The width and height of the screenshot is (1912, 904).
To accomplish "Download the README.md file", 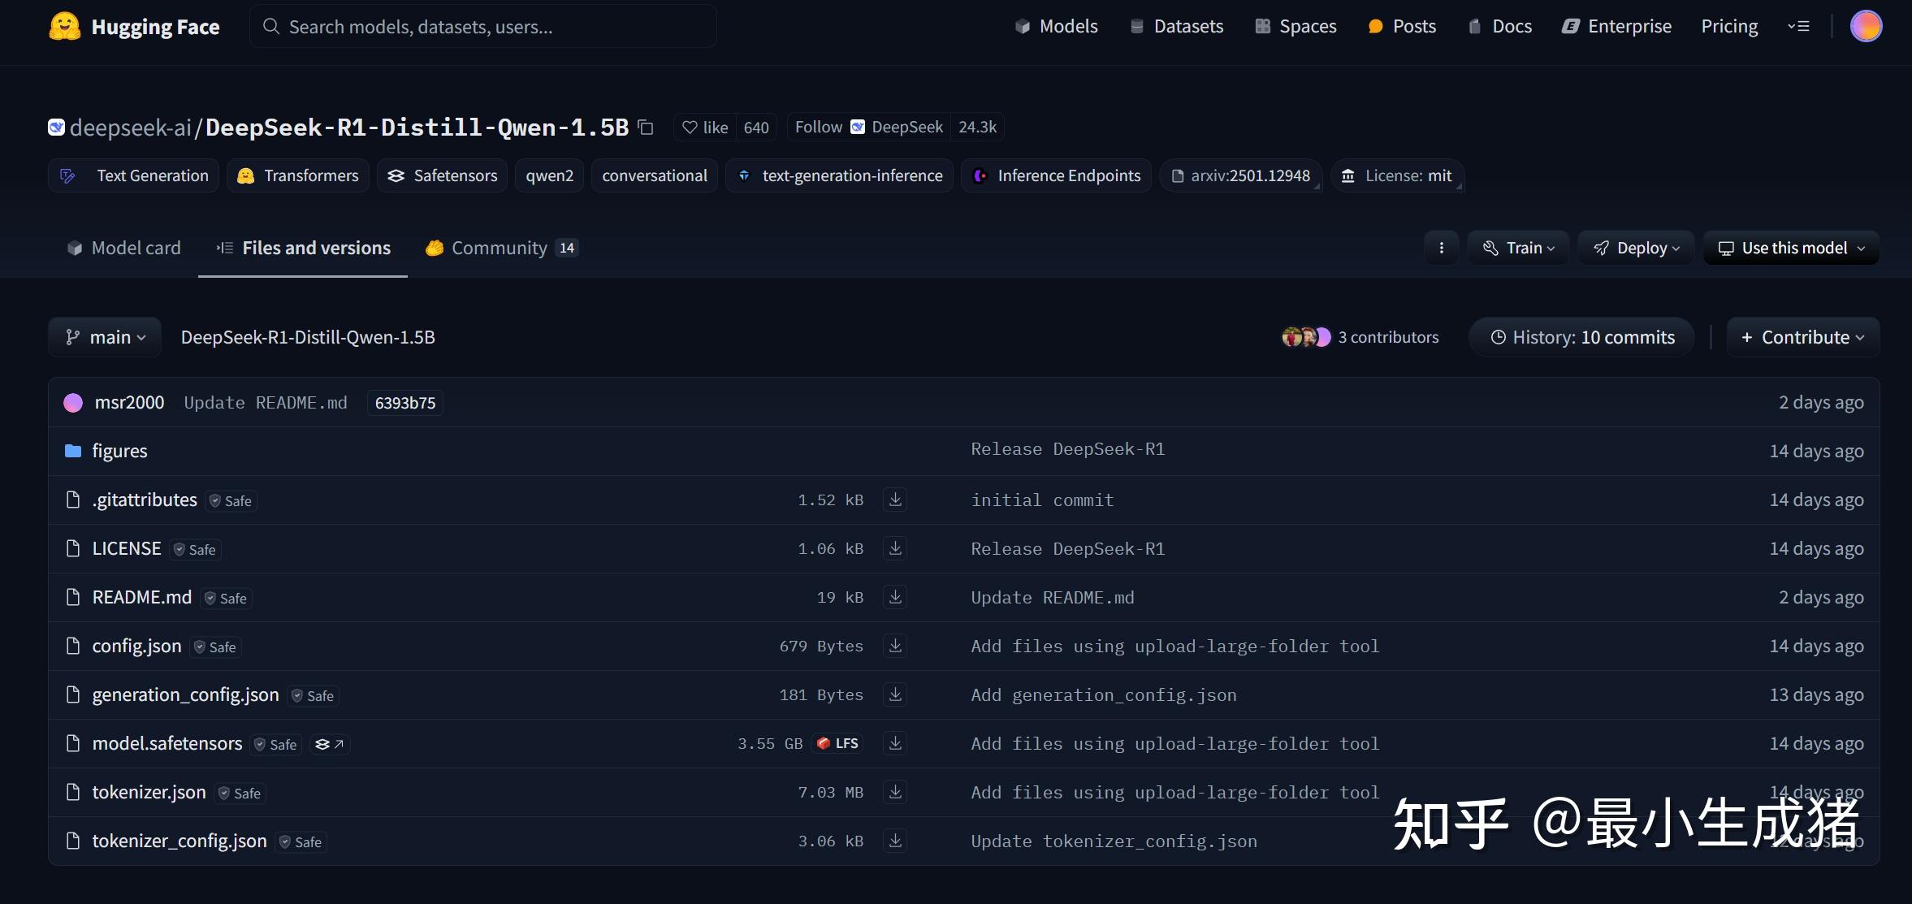I will click(x=895, y=597).
